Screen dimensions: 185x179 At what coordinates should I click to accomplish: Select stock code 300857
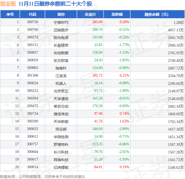pyautogui.click(x=33, y=52)
